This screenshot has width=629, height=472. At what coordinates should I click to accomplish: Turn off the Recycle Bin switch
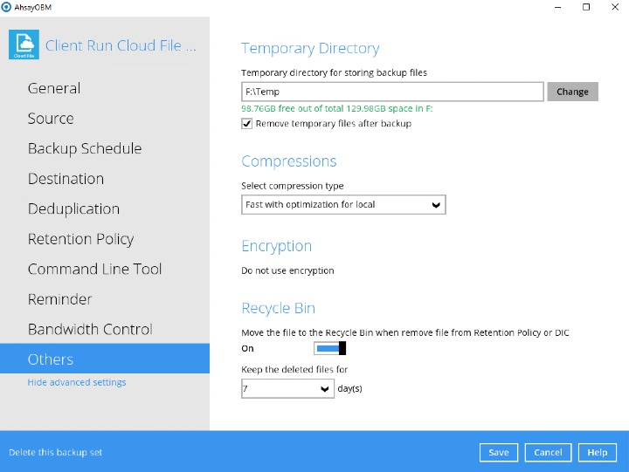tap(330, 349)
